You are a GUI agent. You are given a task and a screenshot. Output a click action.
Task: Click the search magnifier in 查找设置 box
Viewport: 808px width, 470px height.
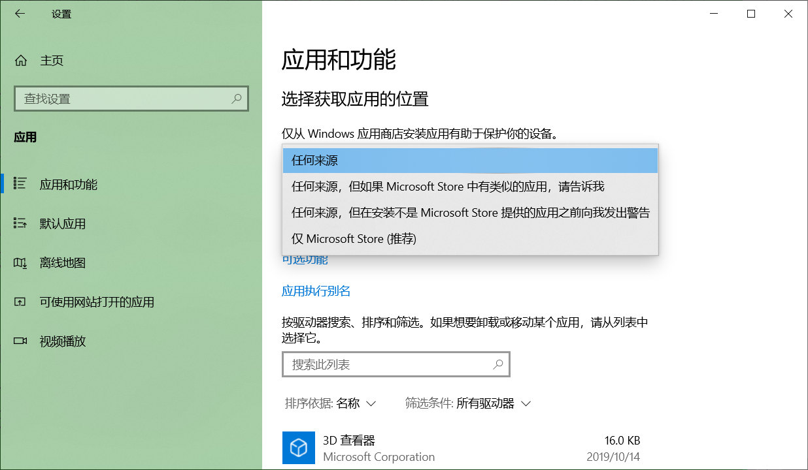pos(237,98)
